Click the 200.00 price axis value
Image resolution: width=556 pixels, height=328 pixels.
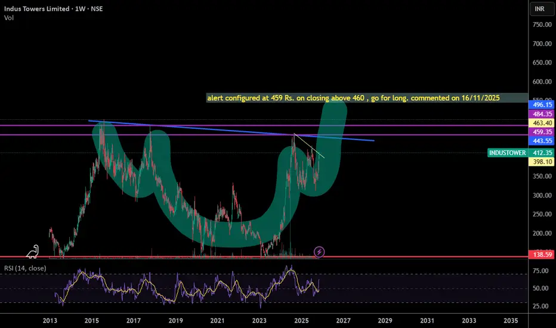click(x=542, y=233)
